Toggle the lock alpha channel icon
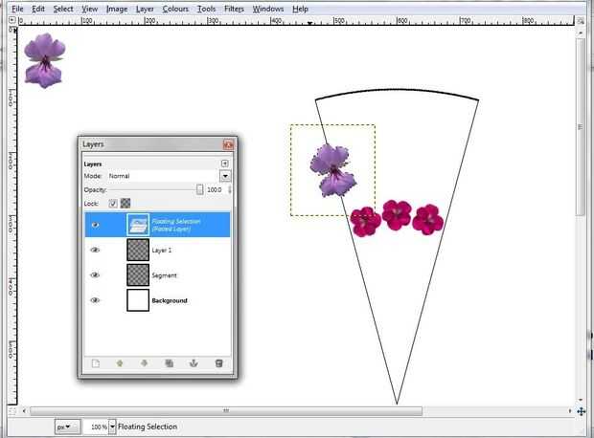The width and height of the screenshot is (594, 438). [126, 204]
